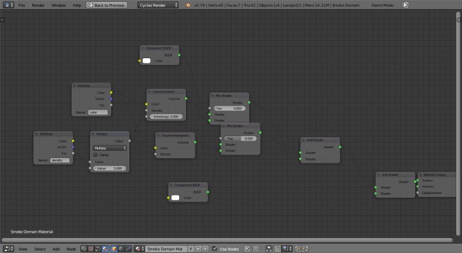The image size is (462, 253).
Task: Click the Anisotropy 0.000 field in Volume Scatter
Action: [x=166, y=116]
